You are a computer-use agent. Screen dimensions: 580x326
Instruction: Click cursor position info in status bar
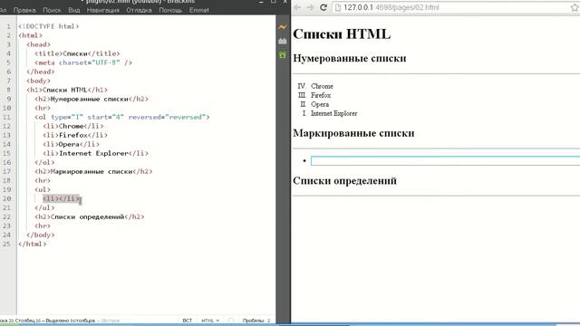[47, 321]
